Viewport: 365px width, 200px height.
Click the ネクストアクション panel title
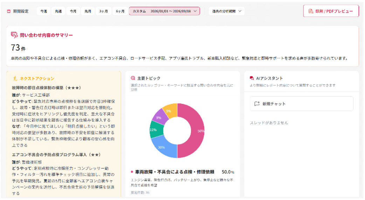[37, 79]
